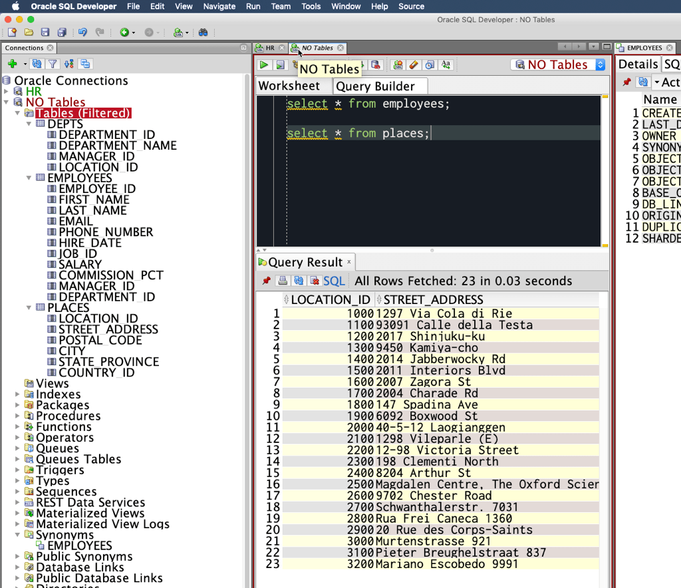Click the filter funnel icon in the Connections panel

click(x=53, y=64)
